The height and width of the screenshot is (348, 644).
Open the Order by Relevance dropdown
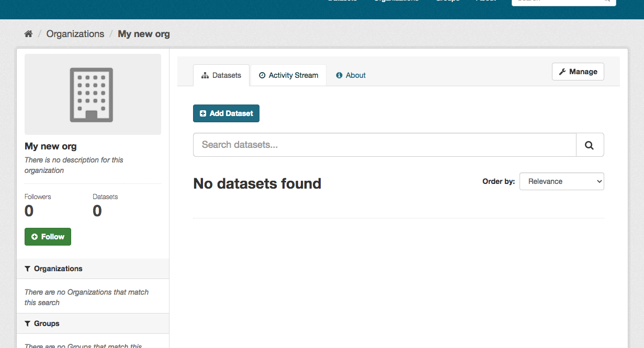coord(561,181)
